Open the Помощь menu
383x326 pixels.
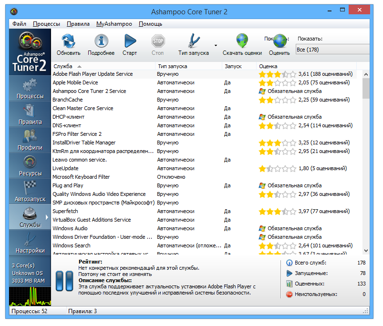[150, 24]
